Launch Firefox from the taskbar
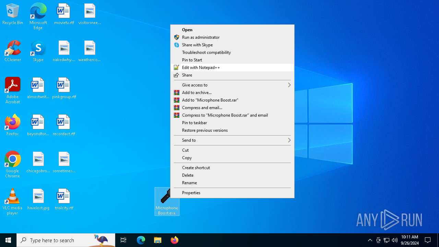Viewport: 439px width, 247px height. click(x=174, y=240)
